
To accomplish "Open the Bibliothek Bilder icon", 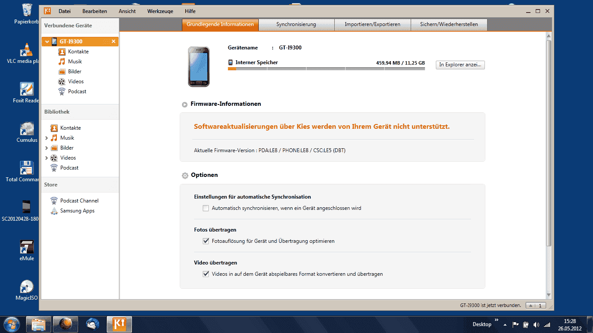I will pyautogui.click(x=54, y=148).
